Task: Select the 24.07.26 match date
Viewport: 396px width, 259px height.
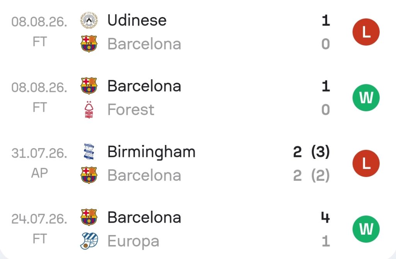Action: coord(39,219)
